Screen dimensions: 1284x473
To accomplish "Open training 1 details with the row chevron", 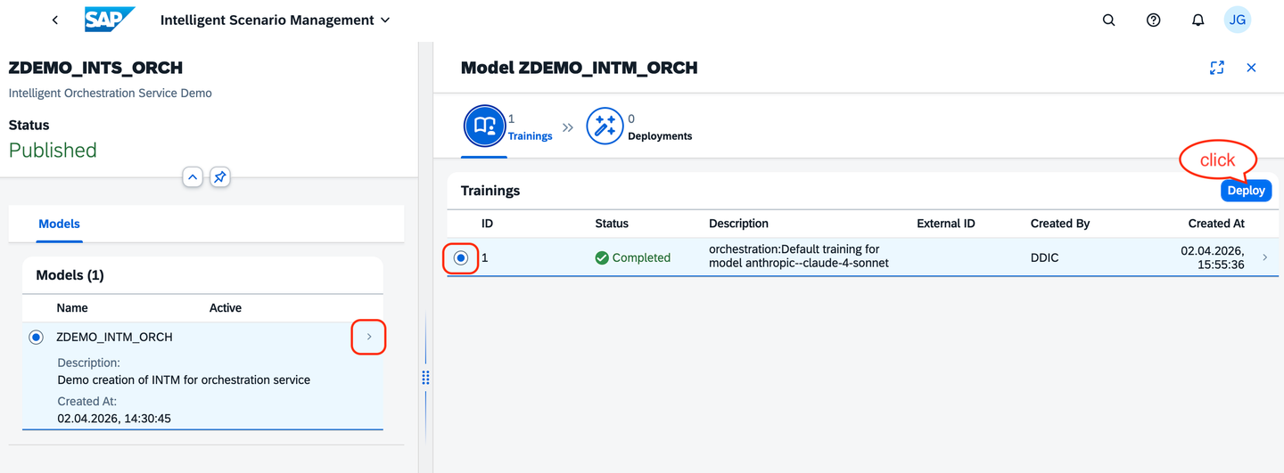I will (1264, 257).
